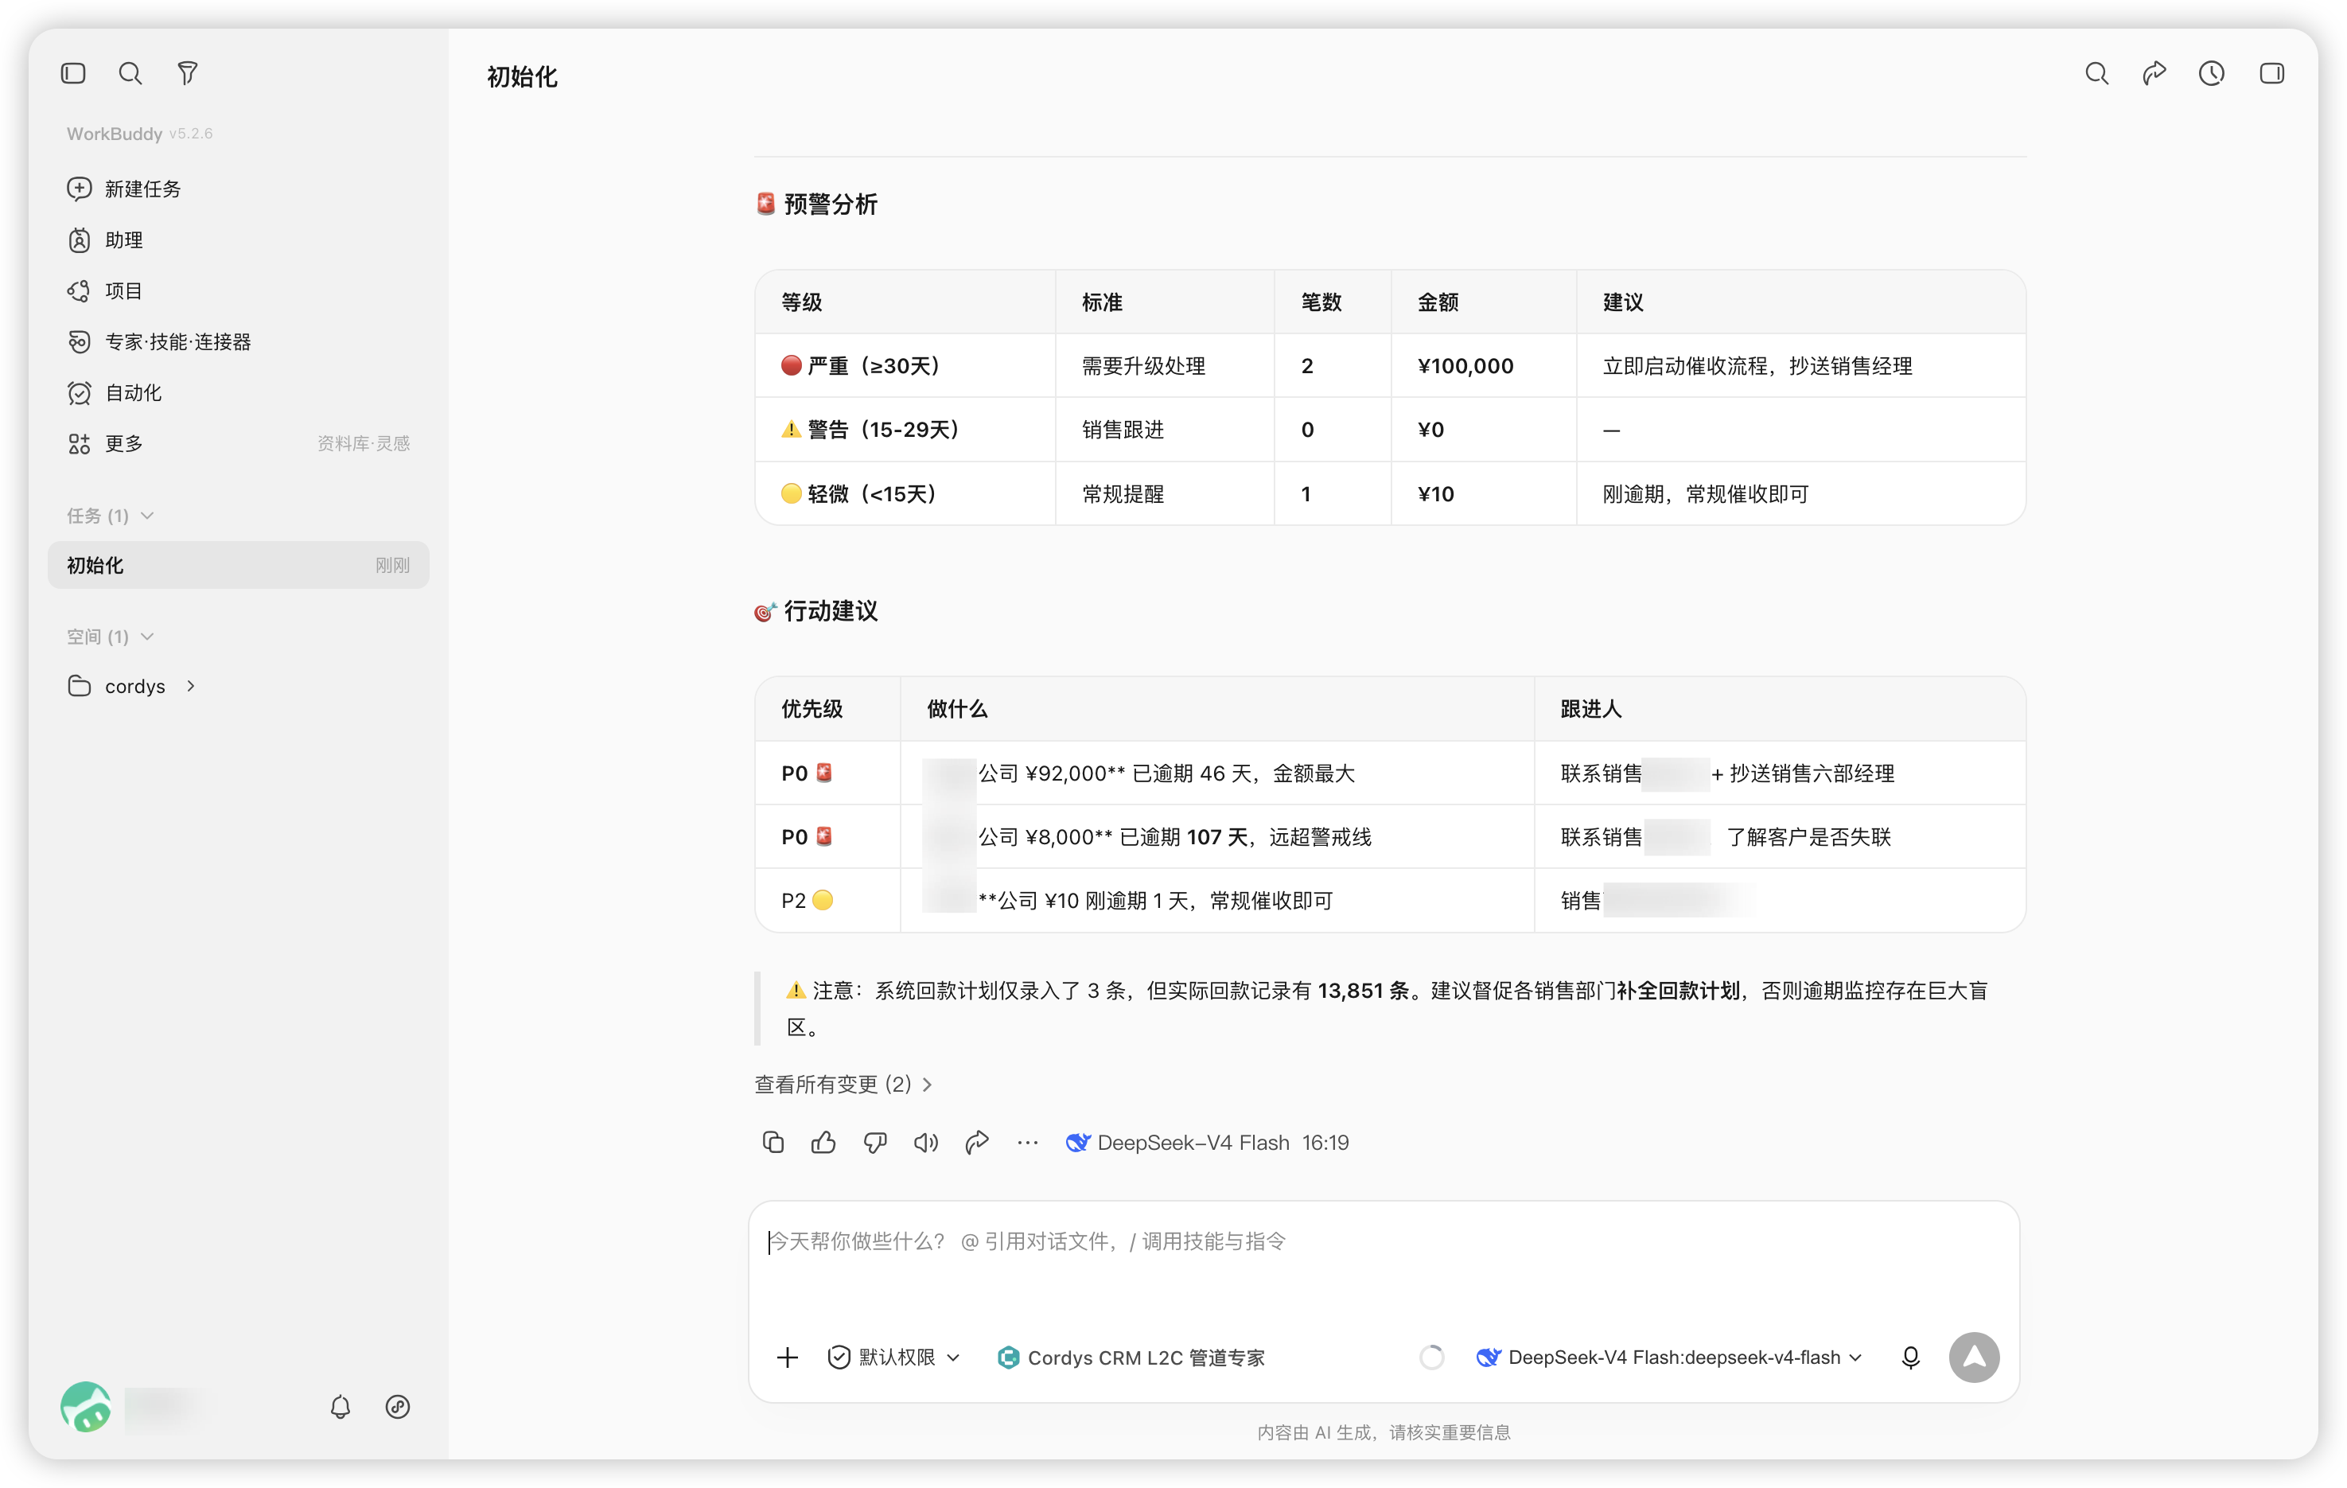Screen dimensions: 2347x1488
Task: Click the WorkBuddy v5.2.6 label
Action: (139, 134)
